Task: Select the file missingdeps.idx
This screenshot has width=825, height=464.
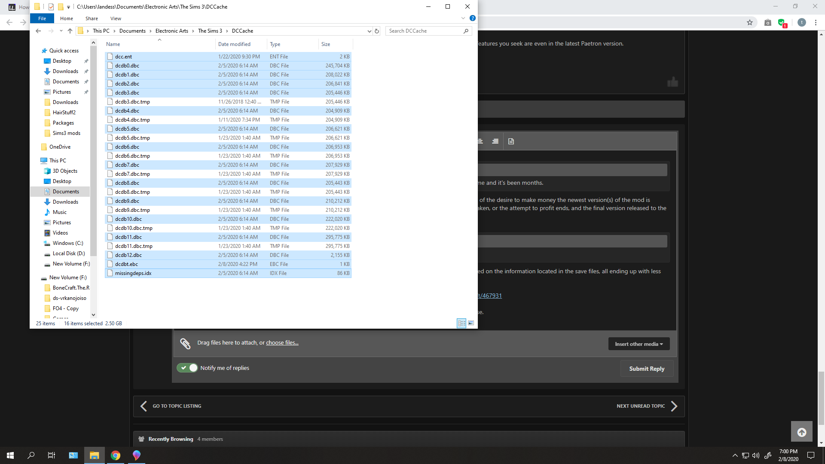Action: click(228, 273)
